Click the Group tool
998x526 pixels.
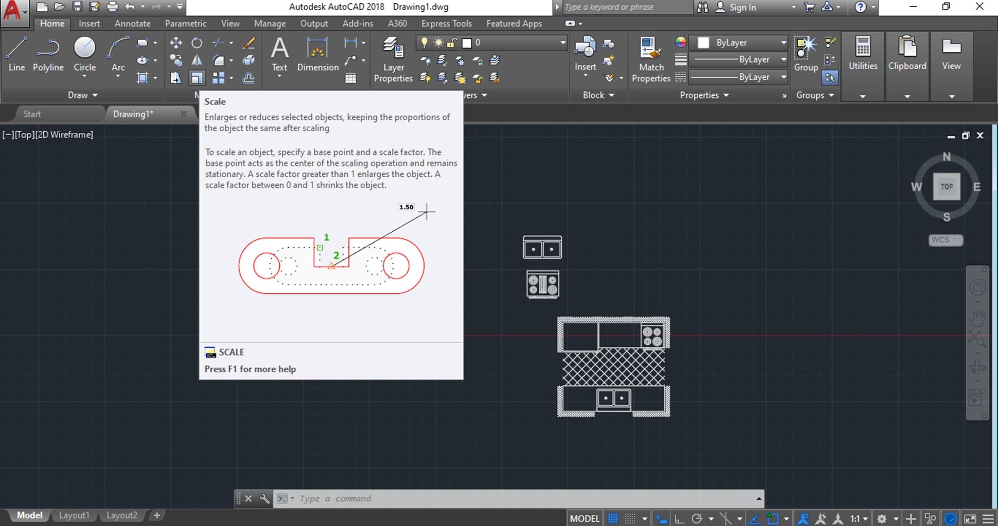pos(806,54)
